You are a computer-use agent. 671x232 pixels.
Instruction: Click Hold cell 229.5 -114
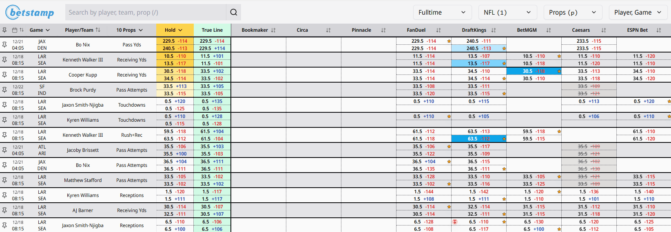[175, 41]
